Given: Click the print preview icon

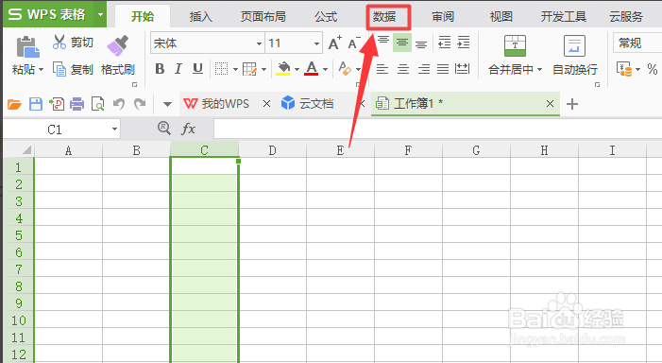Looking at the screenshot, I should 97,104.
